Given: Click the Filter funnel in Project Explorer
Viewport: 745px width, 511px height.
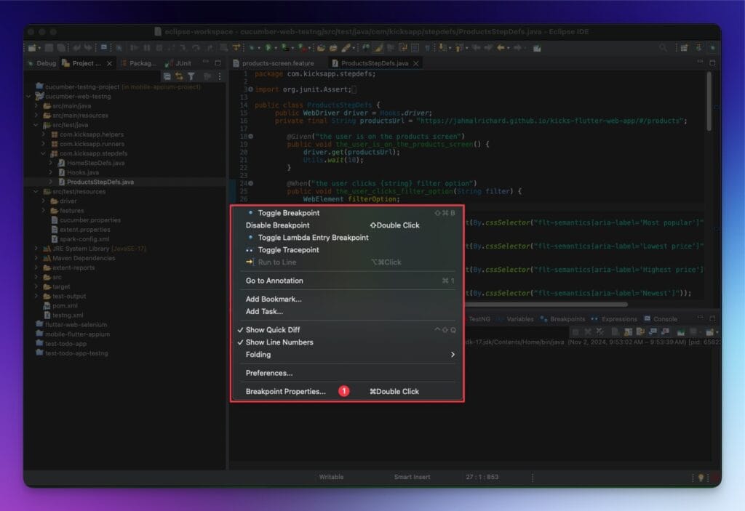Looking at the screenshot, I should [x=191, y=76].
